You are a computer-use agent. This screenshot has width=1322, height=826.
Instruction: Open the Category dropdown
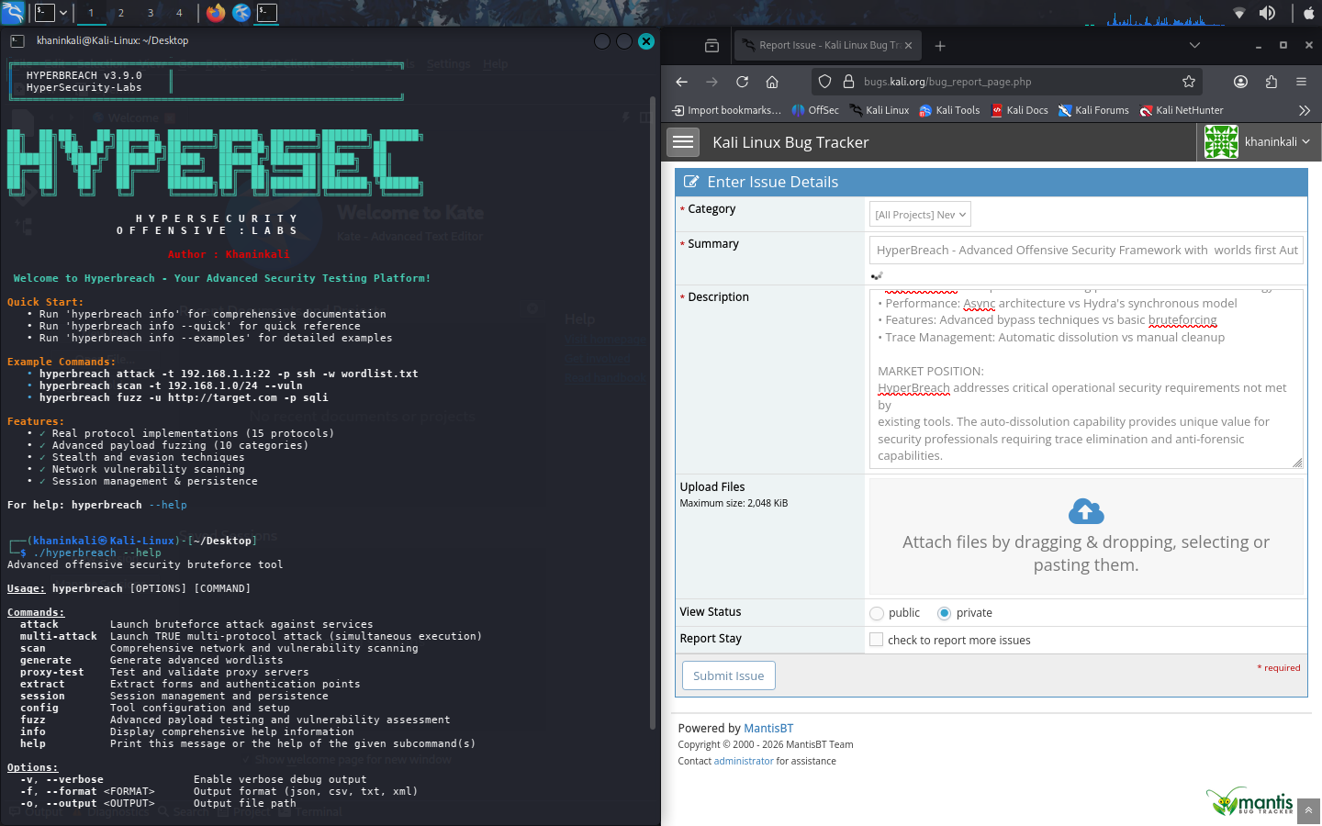(920, 215)
